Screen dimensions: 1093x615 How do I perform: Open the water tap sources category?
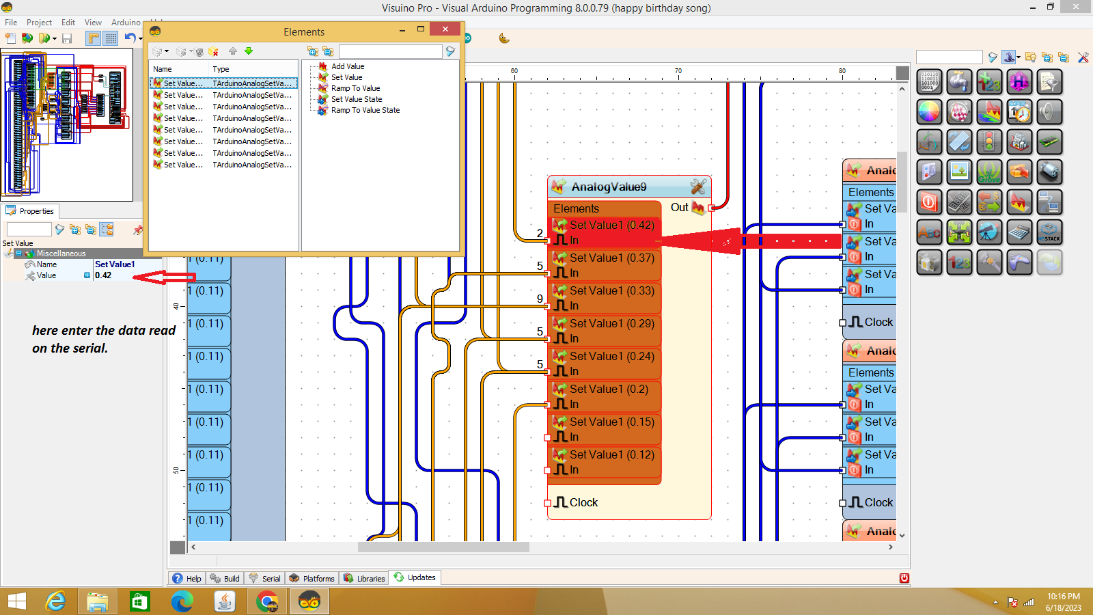[x=959, y=82]
